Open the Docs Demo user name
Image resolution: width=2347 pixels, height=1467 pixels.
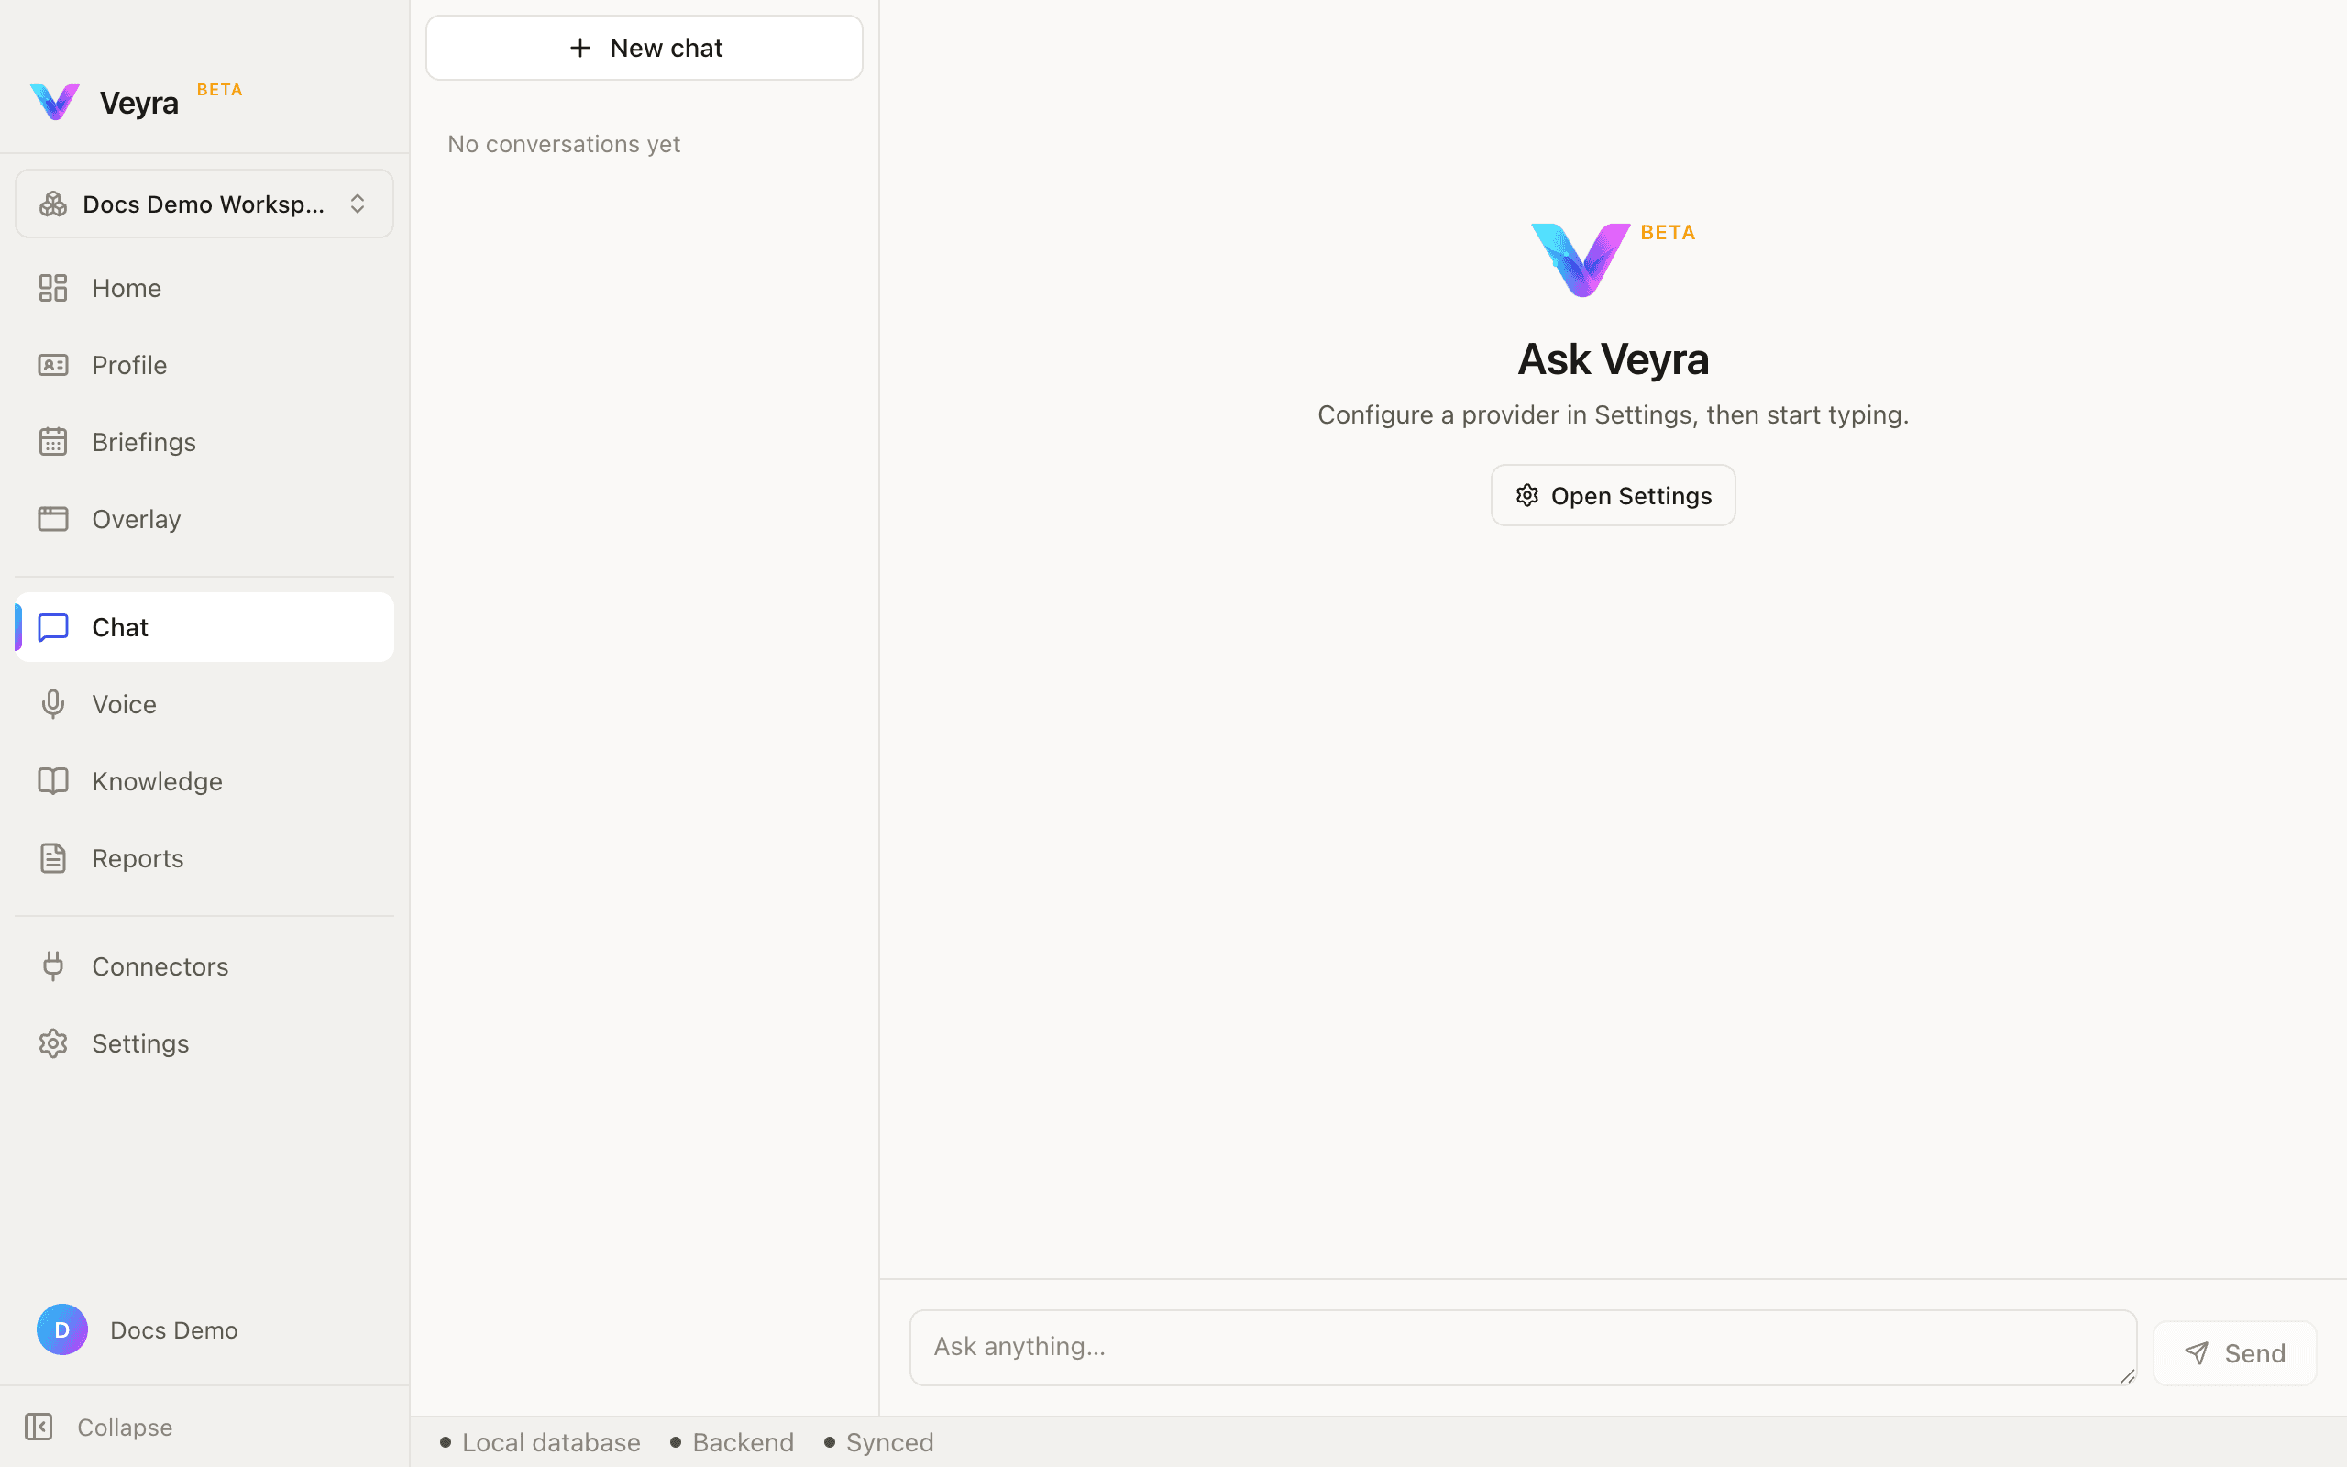tap(173, 1330)
